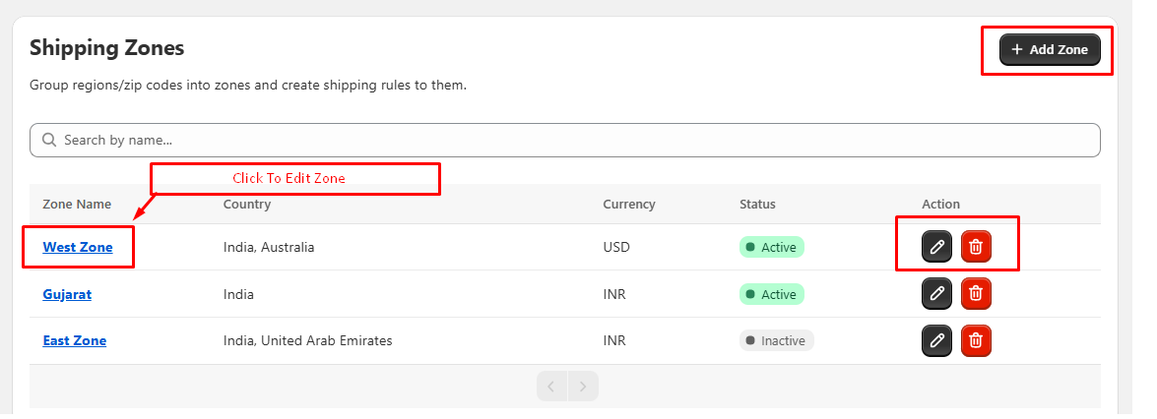Click the Inactive status badge for East Zone
Screen dimensions: 1157x419
[776, 340]
